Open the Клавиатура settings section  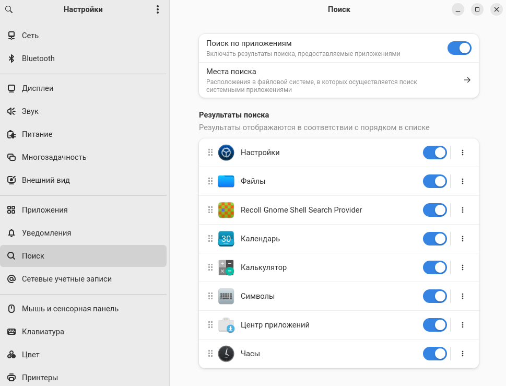click(x=43, y=332)
